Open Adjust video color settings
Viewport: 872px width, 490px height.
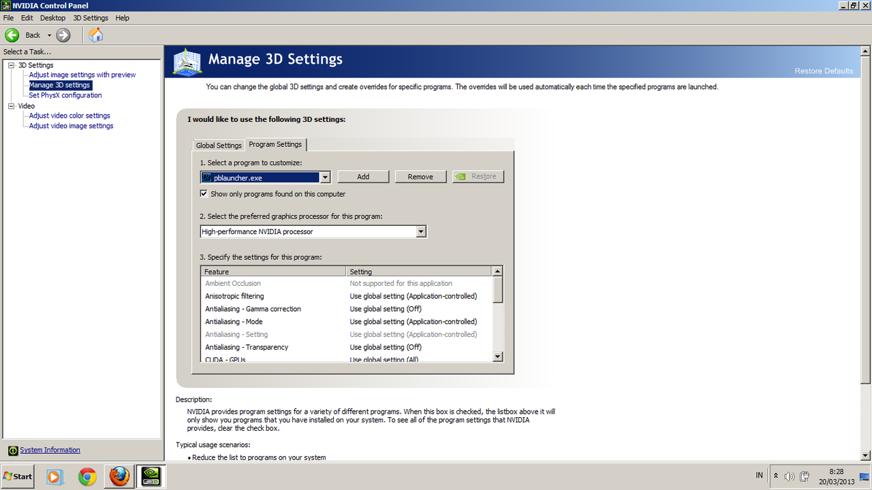(69, 116)
